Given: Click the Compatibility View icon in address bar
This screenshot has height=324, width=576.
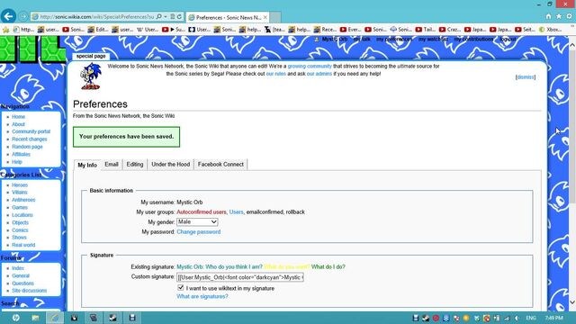Looking at the screenshot, I should pos(172,16).
